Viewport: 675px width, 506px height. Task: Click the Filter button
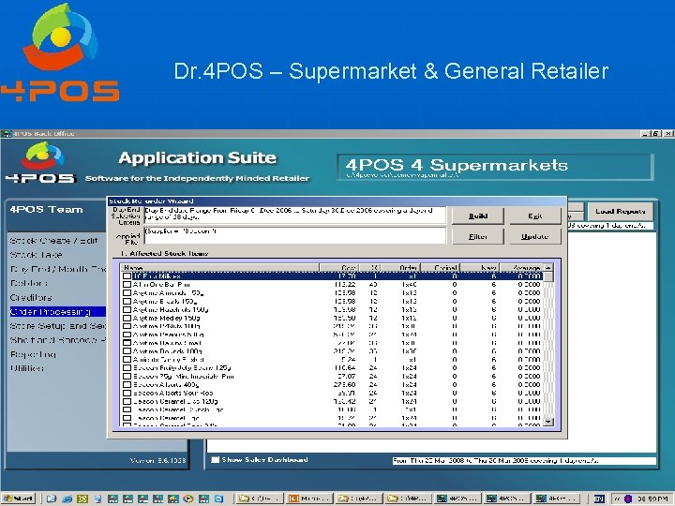478,236
